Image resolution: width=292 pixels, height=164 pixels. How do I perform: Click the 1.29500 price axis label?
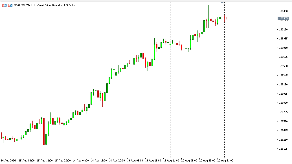click(283, 66)
